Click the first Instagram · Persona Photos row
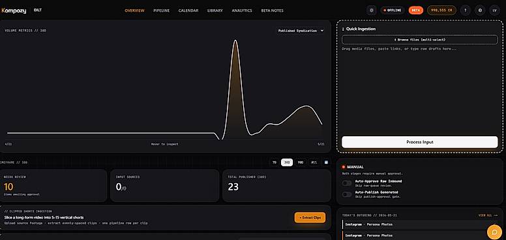This screenshot has width=506, height=240. coord(419,224)
